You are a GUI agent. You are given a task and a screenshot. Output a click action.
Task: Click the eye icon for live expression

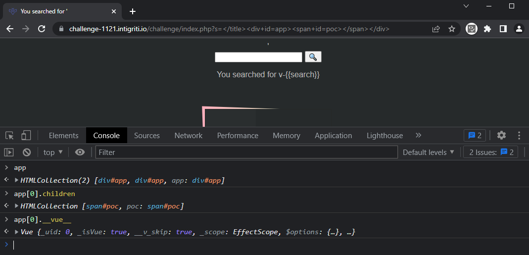(x=80, y=152)
